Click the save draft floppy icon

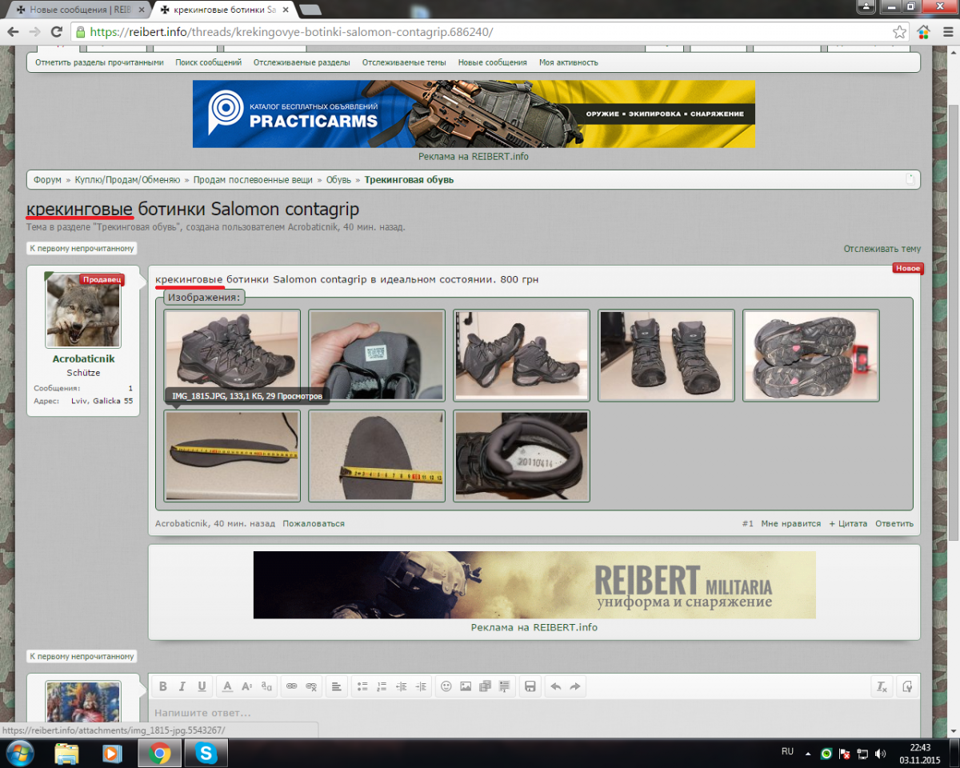click(x=530, y=686)
